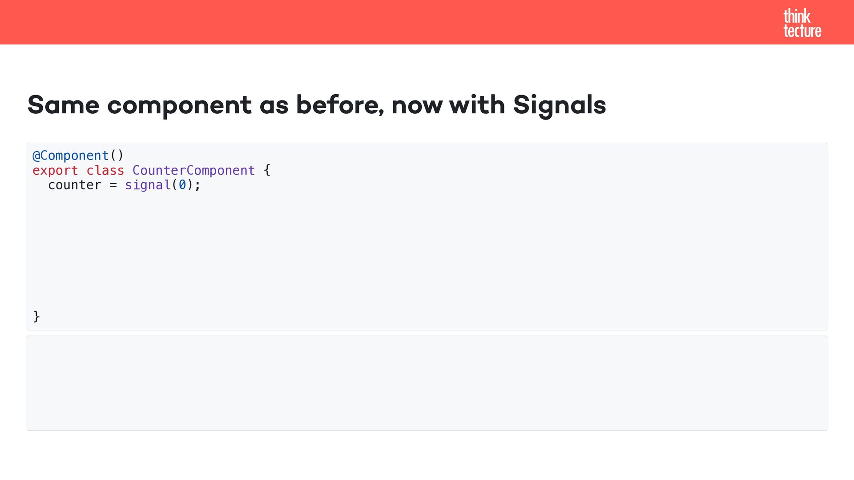Select the CounterComponent class name
This screenshot has height=480, width=854.
[193, 170]
